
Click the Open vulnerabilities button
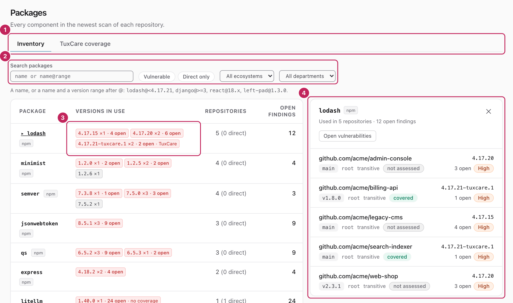(347, 136)
